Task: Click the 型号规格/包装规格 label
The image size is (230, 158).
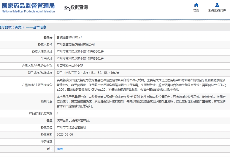Action: point(40,73)
